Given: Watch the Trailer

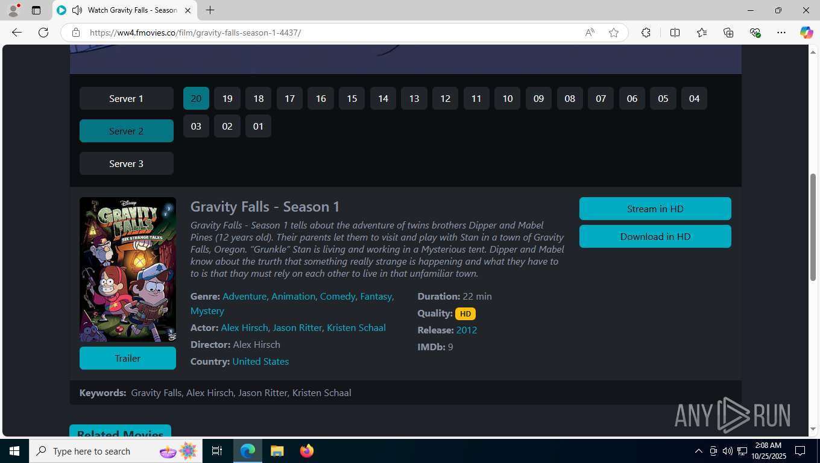Looking at the screenshot, I should [128, 358].
